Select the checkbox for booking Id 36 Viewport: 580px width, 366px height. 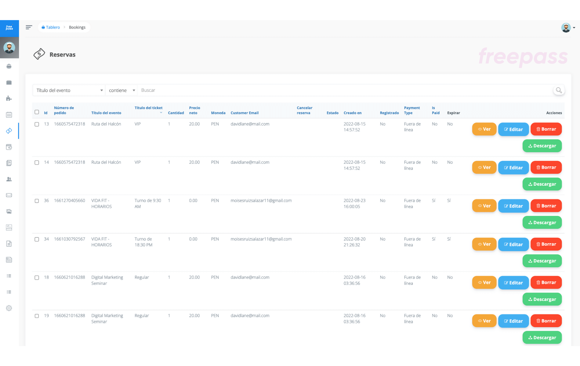tap(37, 201)
